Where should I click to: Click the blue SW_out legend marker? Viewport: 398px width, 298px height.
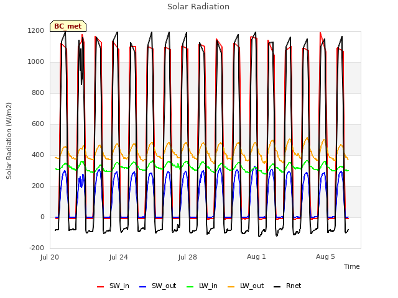click(x=143, y=287)
